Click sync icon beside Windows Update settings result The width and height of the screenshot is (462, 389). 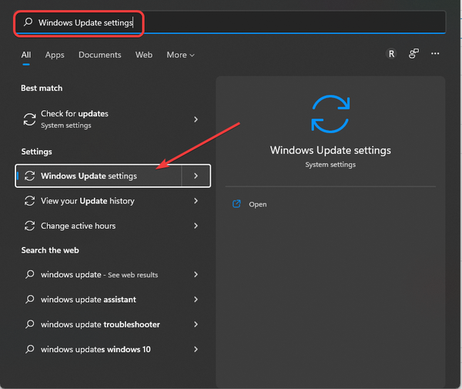pyautogui.click(x=29, y=176)
